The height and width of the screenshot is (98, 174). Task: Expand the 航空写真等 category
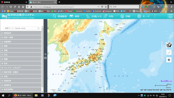click(21, 89)
